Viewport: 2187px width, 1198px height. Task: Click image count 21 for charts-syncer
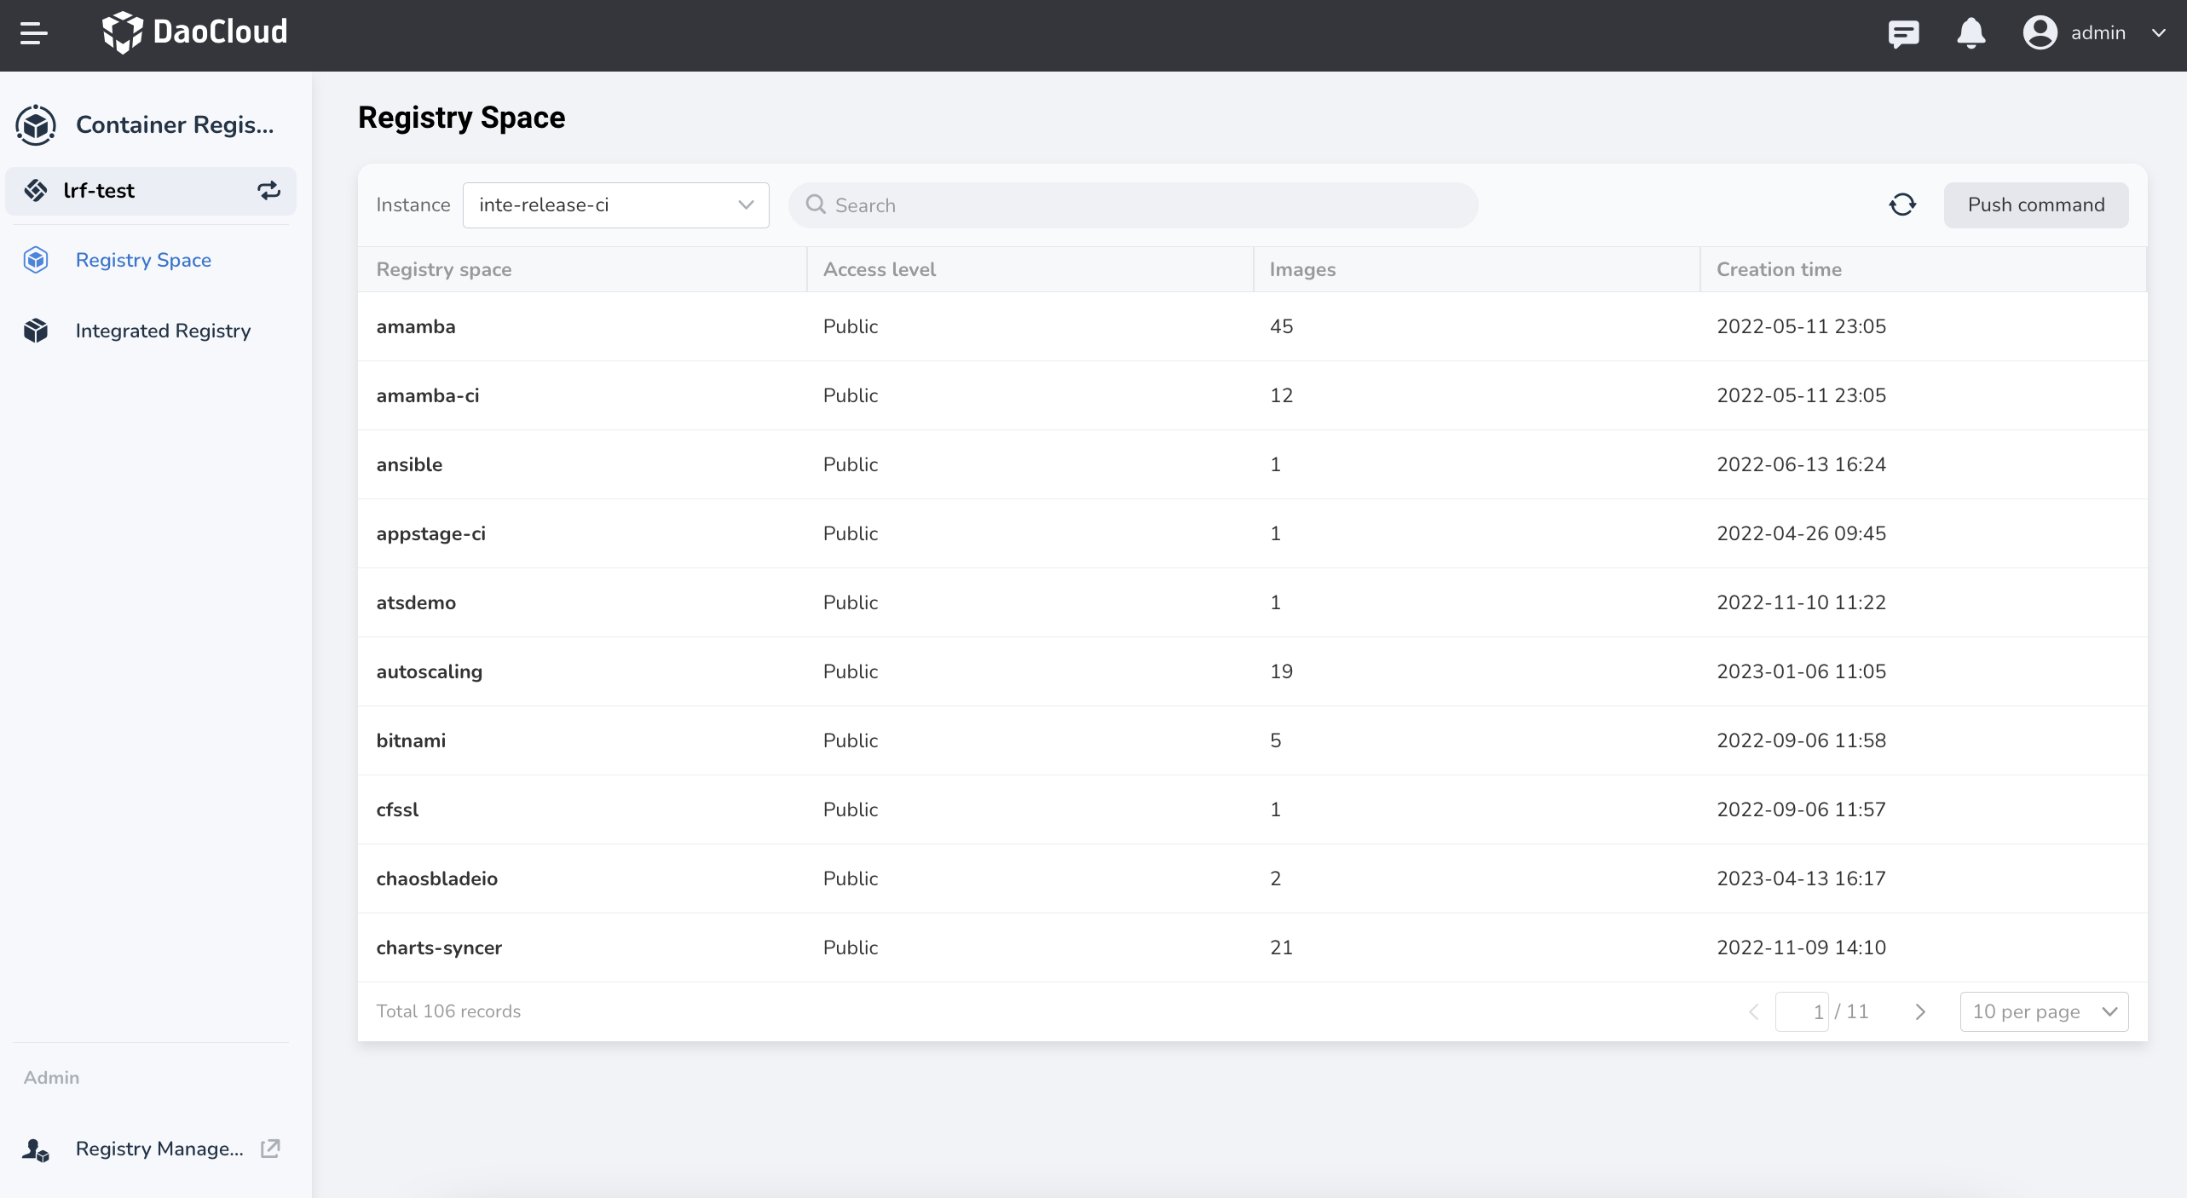1281,947
